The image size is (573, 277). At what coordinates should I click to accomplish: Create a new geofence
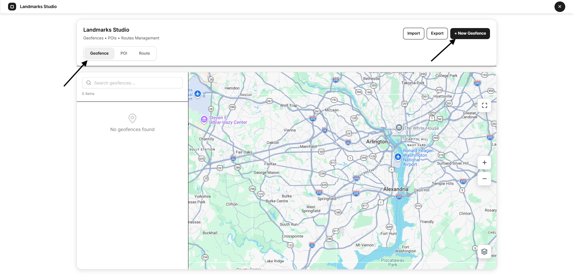coord(470,33)
